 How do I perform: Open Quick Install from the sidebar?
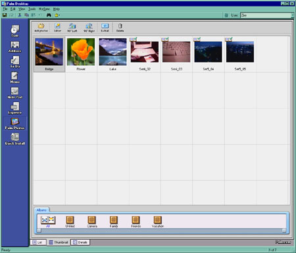coord(14,139)
